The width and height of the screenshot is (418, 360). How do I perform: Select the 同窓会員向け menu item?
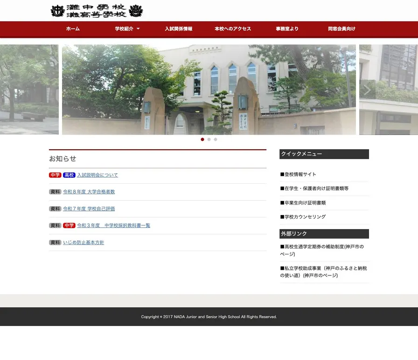click(341, 29)
